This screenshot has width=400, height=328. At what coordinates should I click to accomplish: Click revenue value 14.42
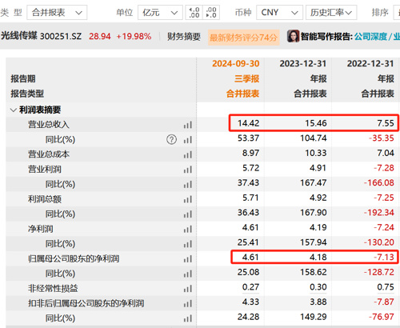[248, 123]
